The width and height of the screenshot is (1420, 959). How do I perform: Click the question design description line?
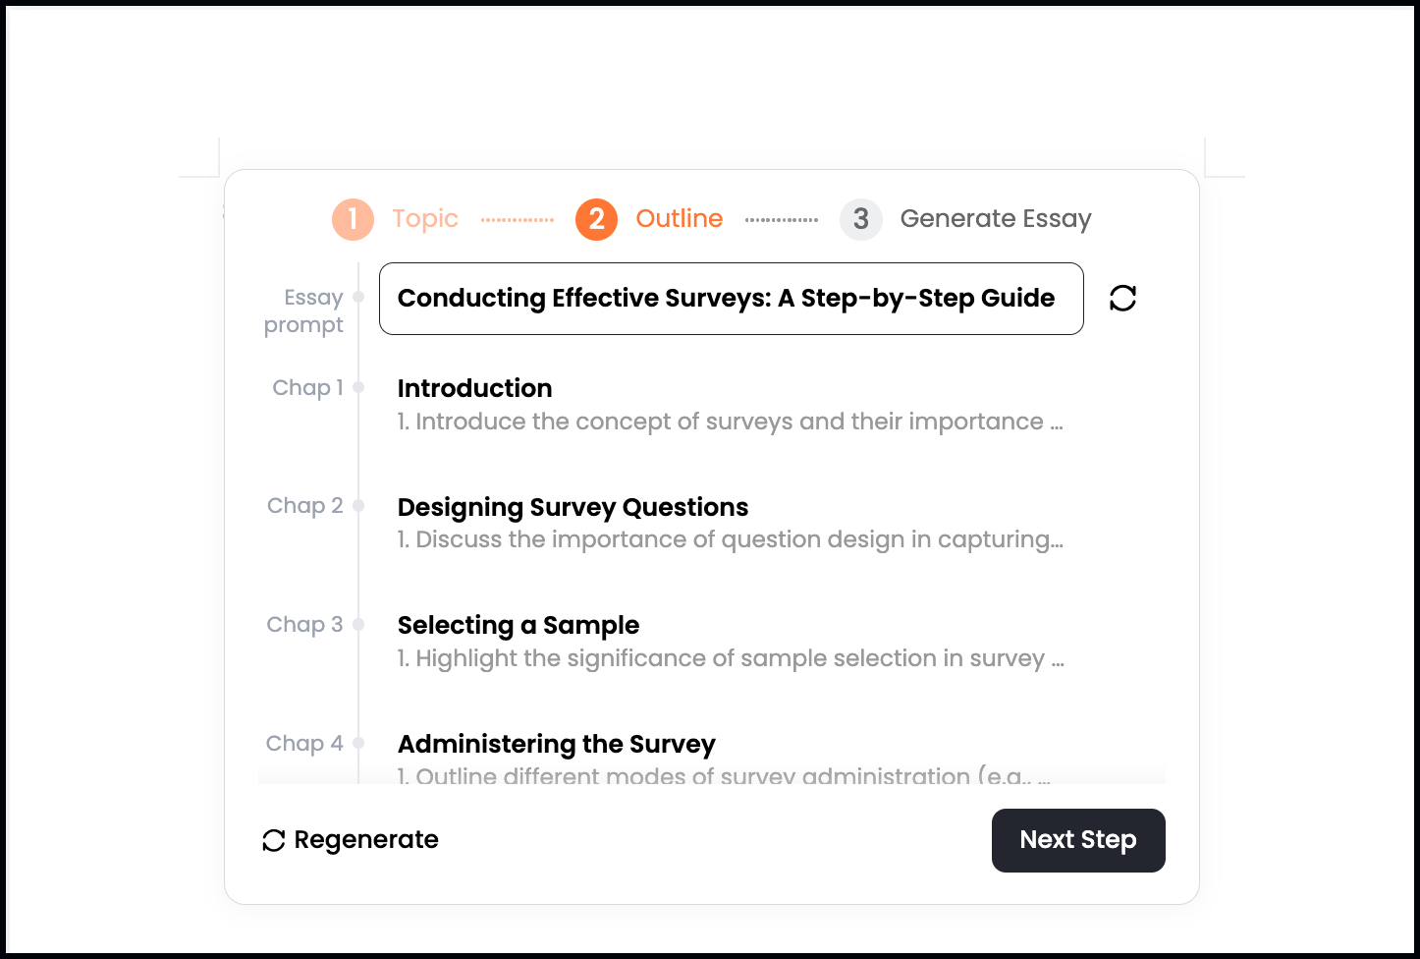pos(730,540)
